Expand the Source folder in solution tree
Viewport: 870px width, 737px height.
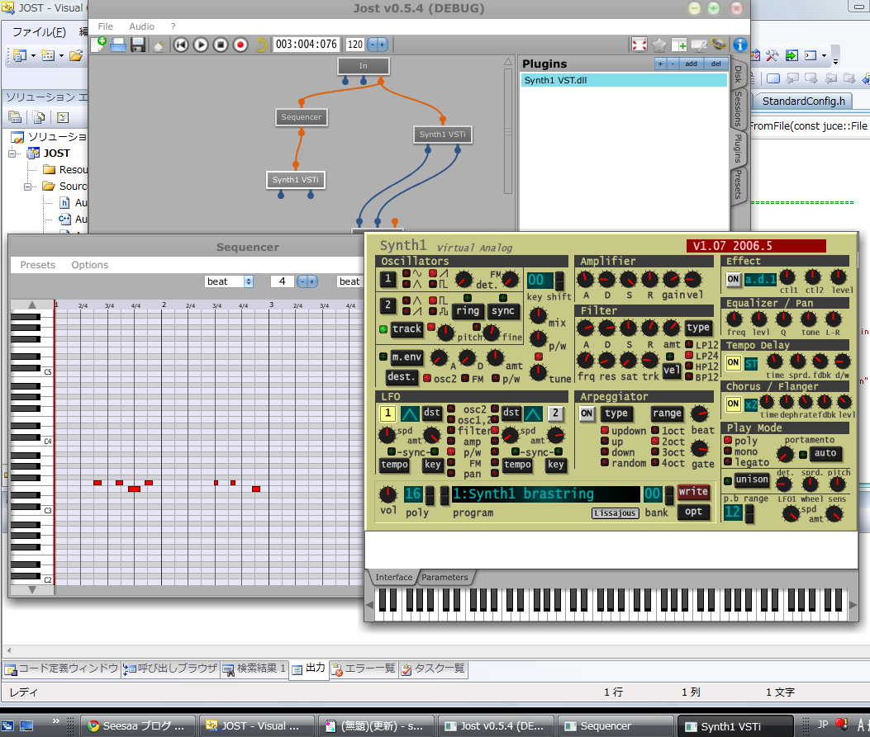tap(29, 187)
